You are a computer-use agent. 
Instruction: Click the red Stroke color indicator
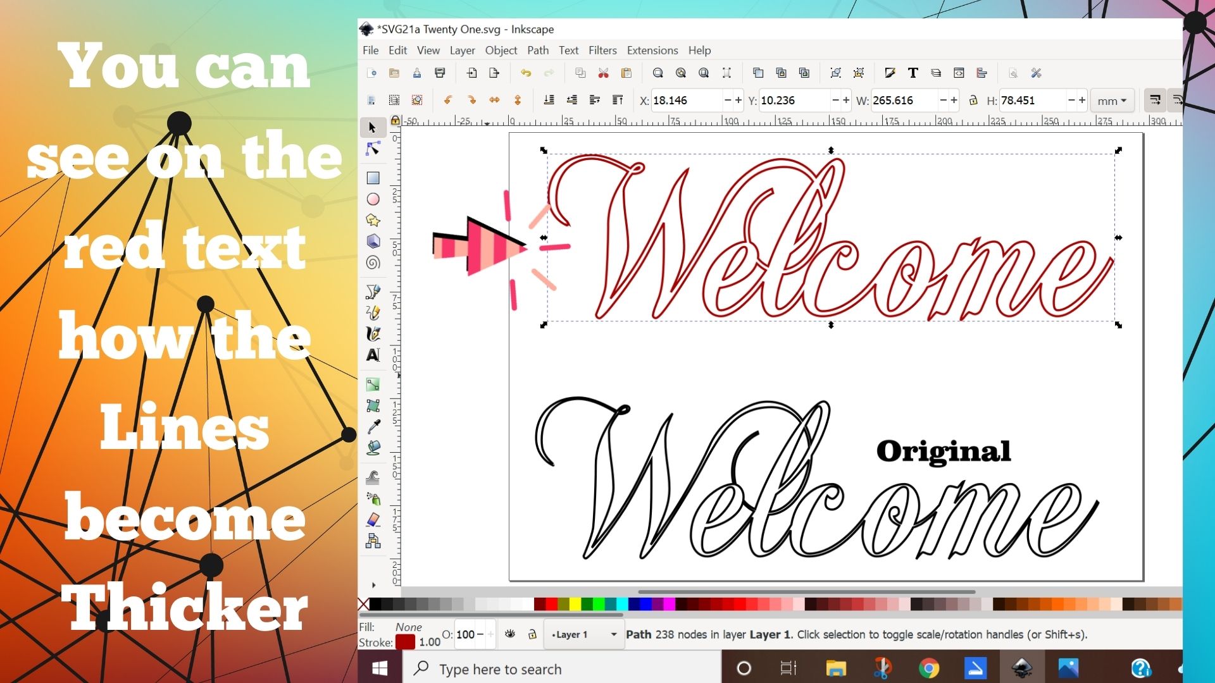(x=405, y=642)
